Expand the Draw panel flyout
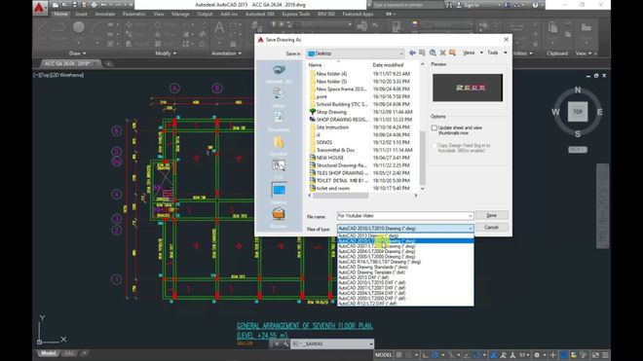Image resolution: width=643 pixels, height=361 pixels. [78, 54]
